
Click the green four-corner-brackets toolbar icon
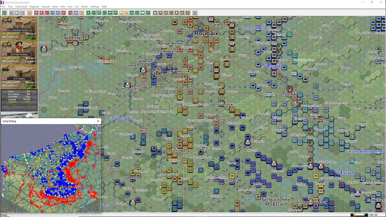pos(104,12)
